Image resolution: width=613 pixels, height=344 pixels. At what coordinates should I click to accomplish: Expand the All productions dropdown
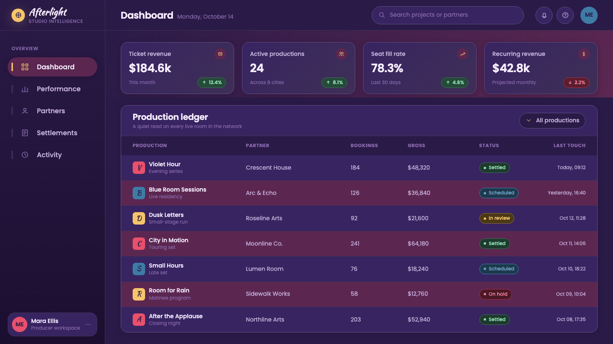553,120
